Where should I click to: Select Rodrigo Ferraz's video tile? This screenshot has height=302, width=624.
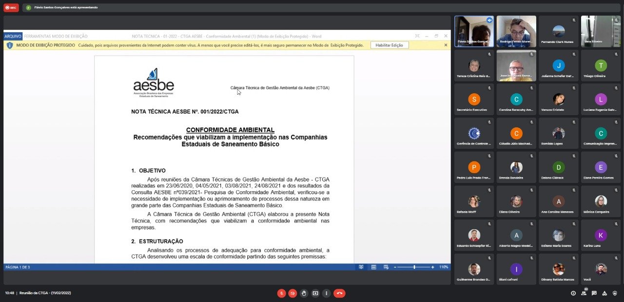coord(516,31)
